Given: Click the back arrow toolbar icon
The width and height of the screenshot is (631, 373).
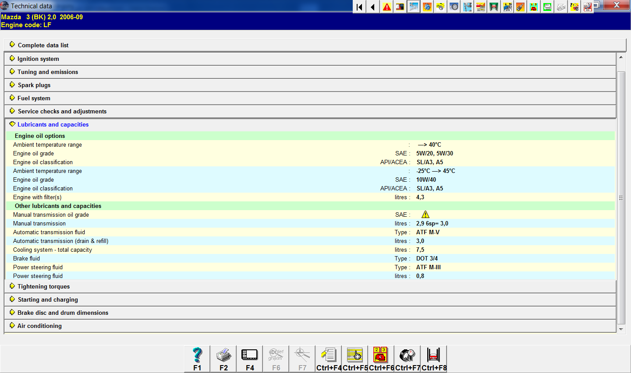Looking at the screenshot, I should click(x=372, y=7).
